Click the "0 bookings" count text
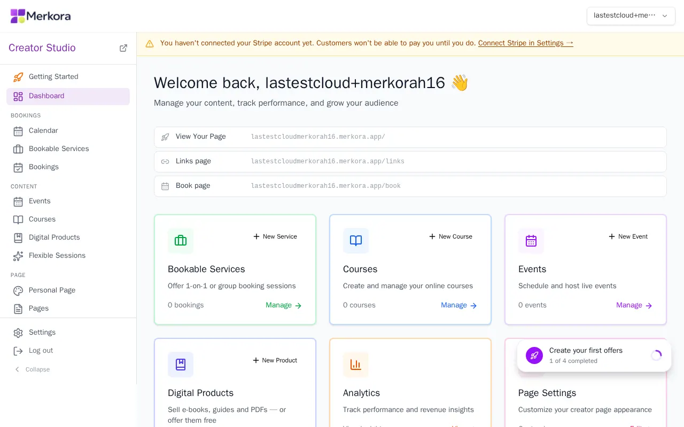The width and height of the screenshot is (684, 427). pyautogui.click(x=186, y=305)
